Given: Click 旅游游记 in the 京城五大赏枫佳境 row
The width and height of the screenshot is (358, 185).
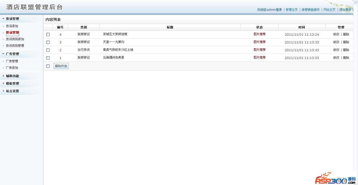Looking at the screenshot, I should point(84,34).
